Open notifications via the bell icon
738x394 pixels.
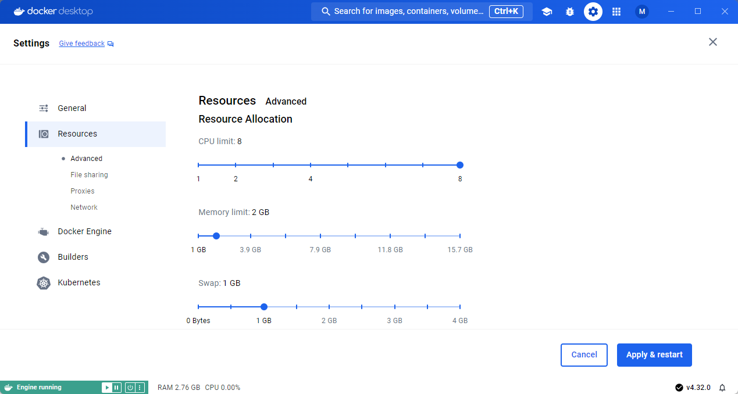[x=722, y=387]
